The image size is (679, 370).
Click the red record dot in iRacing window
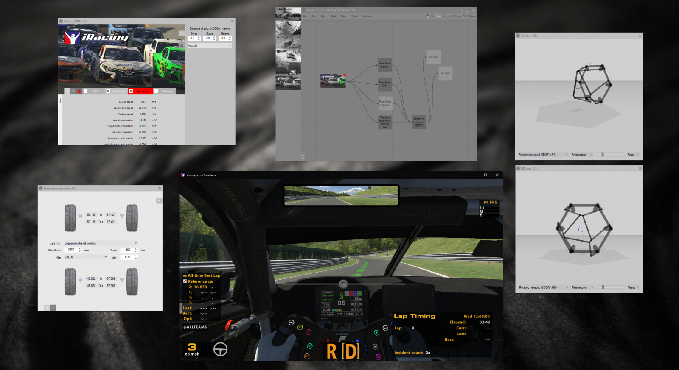click(79, 91)
